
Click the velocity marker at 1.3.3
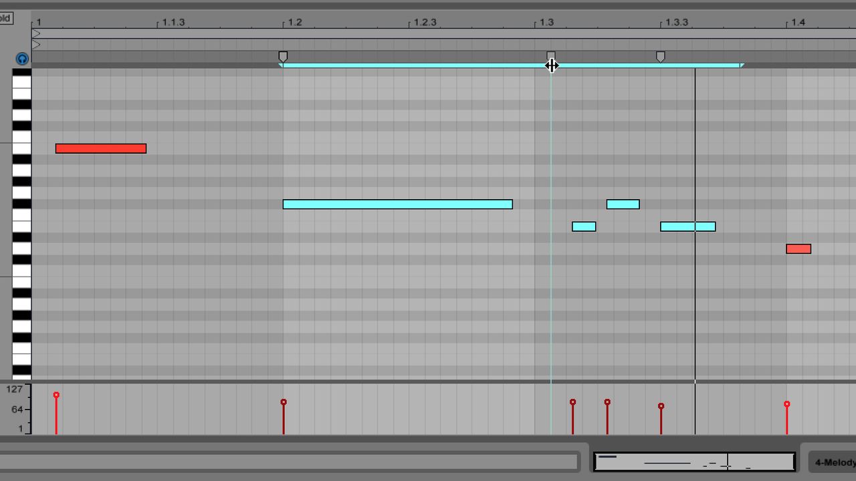pyautogui.click(x=661, y=406)
